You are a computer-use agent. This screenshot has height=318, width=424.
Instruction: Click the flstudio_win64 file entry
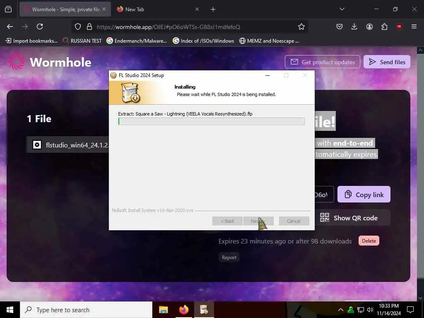click(67, 145)
